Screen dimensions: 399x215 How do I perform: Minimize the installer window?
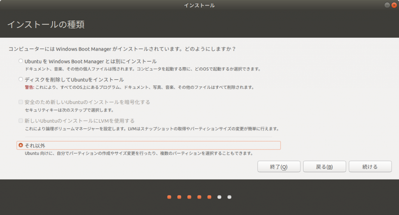387,5
